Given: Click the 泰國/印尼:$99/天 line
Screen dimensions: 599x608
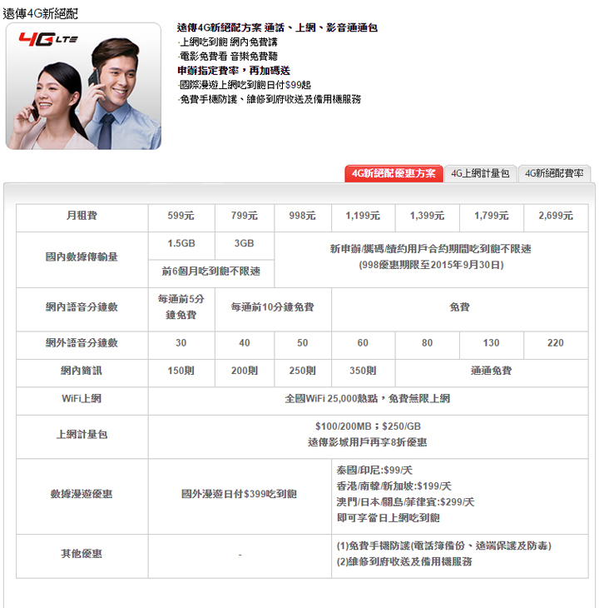Looking at the screenshot, I should click(x=374, y=471).
